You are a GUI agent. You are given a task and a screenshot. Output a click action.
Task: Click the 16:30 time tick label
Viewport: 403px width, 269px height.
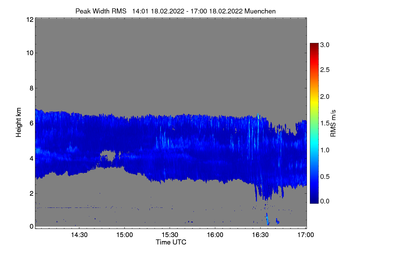tap(260, 235)
